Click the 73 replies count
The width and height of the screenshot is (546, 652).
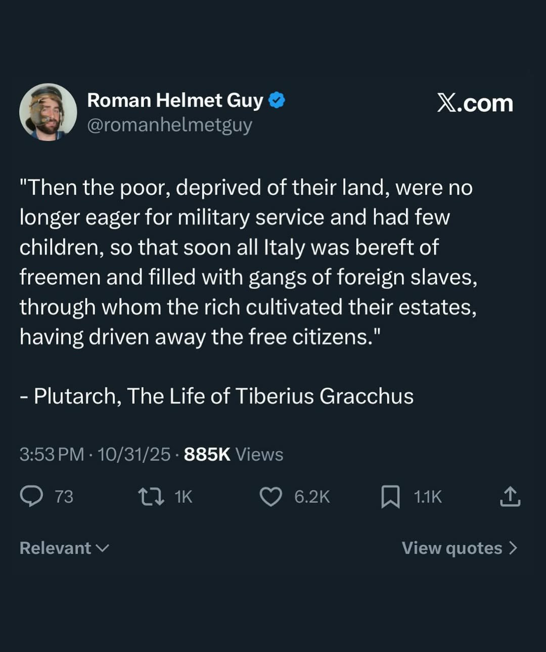pyautogui.click(x=64, y=497)
